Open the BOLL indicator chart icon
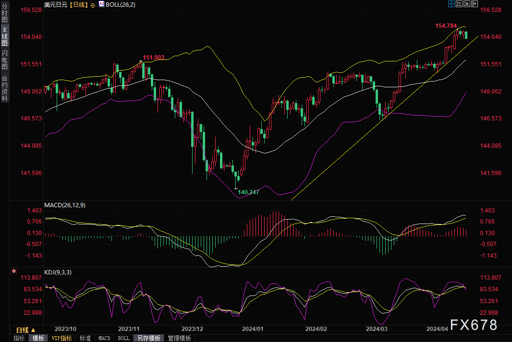The height and width of the screenshot is (342, 512). click(x=101, y=4)
